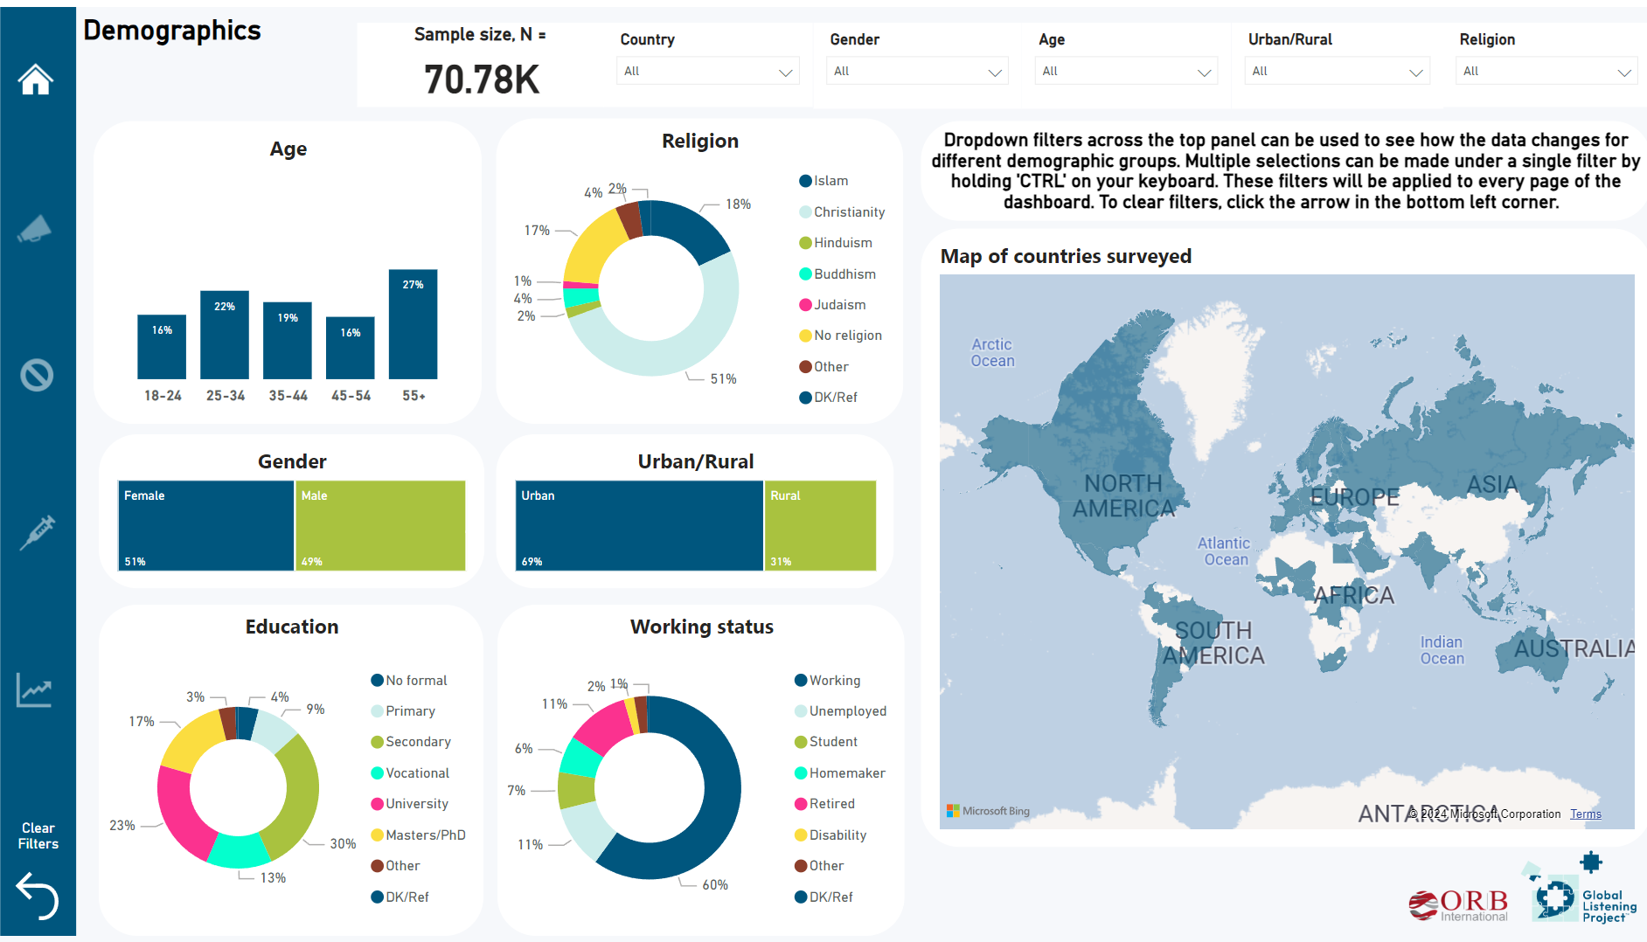The height and width of the screenshot is (942, 1647).
Task: Toggle the University legend item in Education
Action: [x=417, y=804]
